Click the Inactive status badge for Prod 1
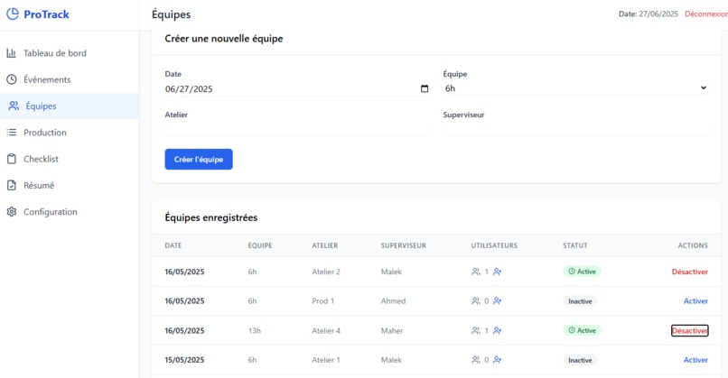Image resolution: width=728 pixels, height=378 pixels. (x=580, y=301)
